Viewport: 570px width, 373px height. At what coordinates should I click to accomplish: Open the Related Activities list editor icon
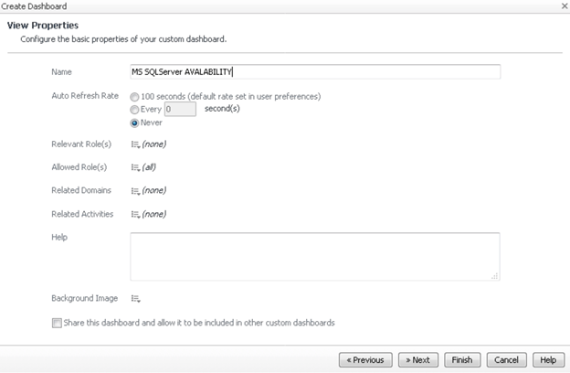[x=135, y=214]
